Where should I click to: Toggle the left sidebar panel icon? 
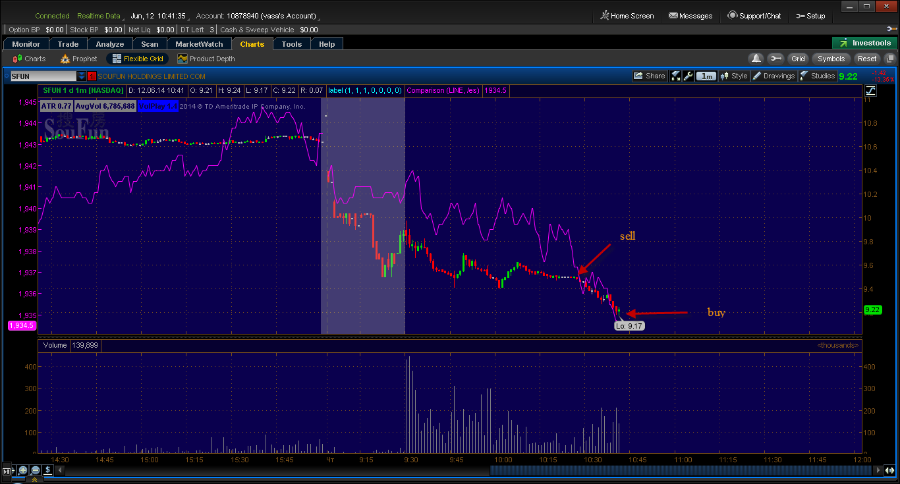(x=7, y=471)
